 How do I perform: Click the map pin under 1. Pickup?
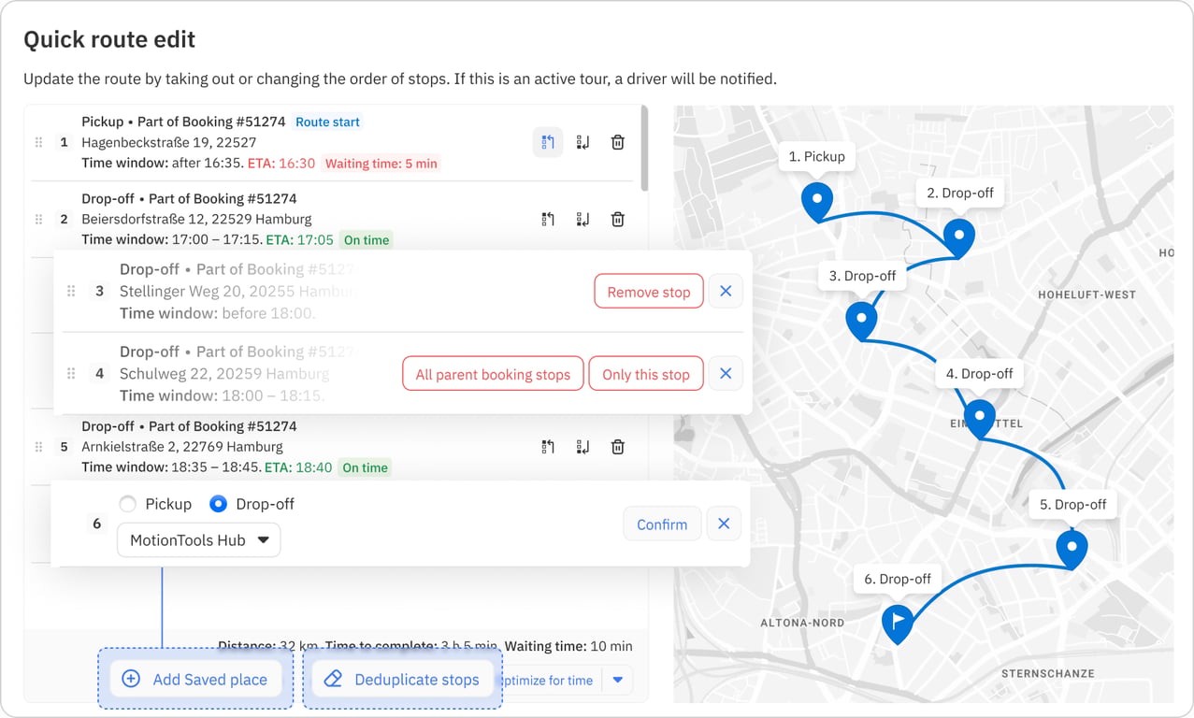pyautogui.click(x=817, y=202)
